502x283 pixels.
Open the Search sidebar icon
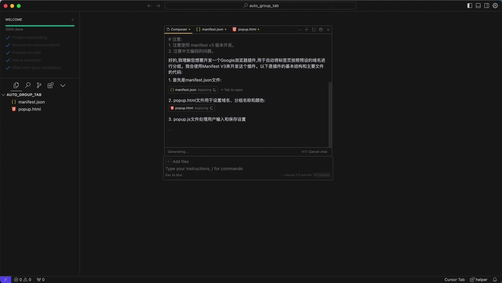28,85
